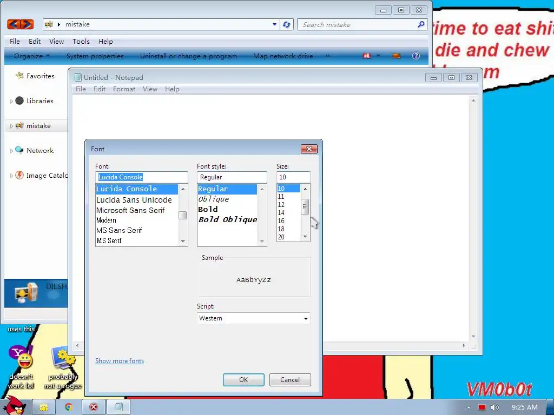
Task: Open explorer help question mark icon
Action: coord(416,56)
